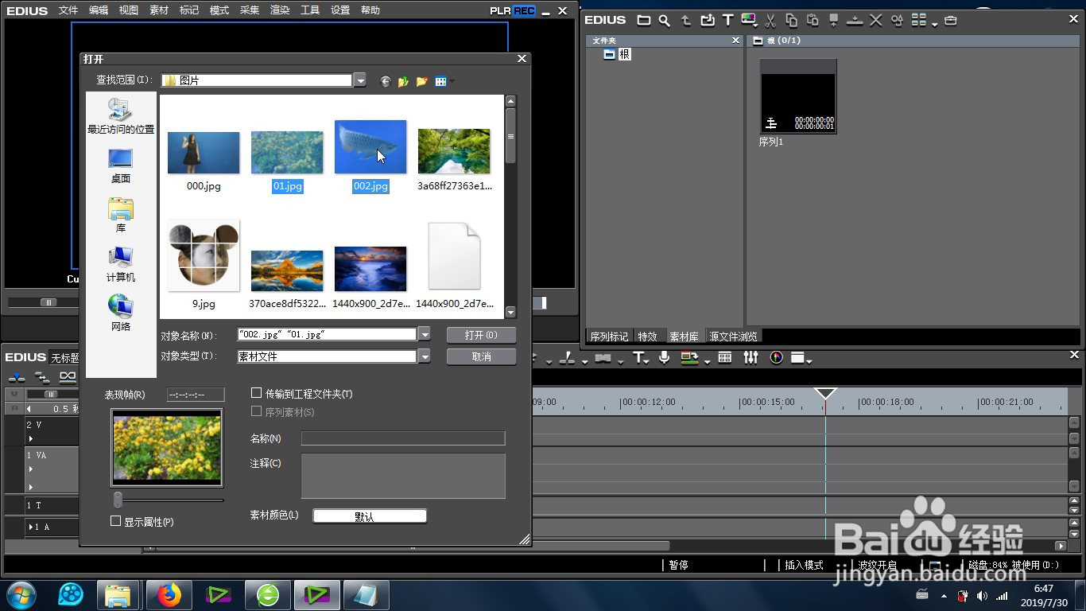Click the 打开(O) button
The image size is (1086, 611).
click(x=481, y=335)
